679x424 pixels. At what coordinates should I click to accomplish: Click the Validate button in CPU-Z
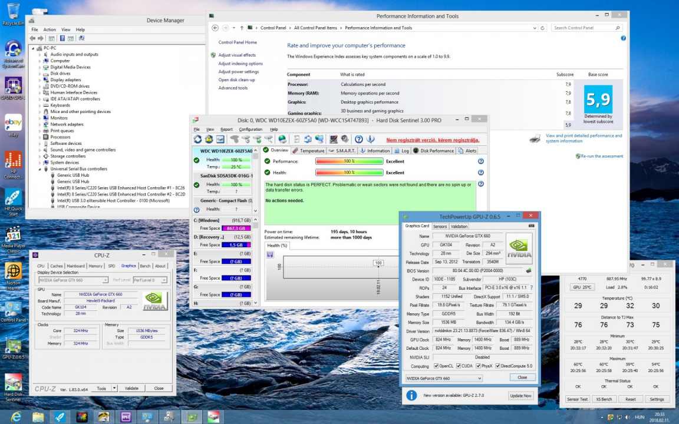131,388
